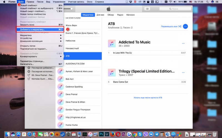Click the iTunes icon in the Dock
The image size is (222, 138).
(90, 134)
